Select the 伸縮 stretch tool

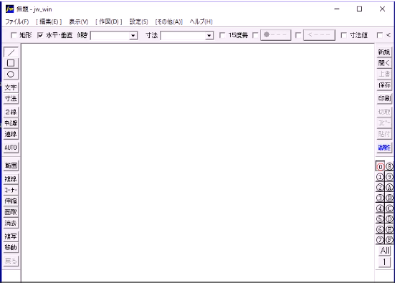click(11, 201)
